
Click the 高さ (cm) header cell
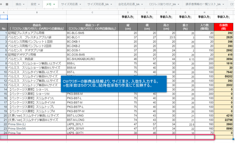(166, 27)
